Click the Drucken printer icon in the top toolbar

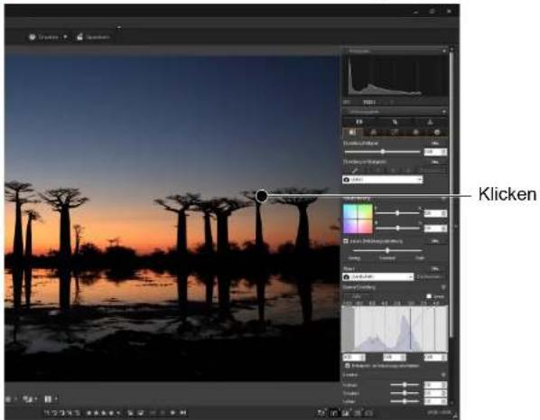click(32, 37)
